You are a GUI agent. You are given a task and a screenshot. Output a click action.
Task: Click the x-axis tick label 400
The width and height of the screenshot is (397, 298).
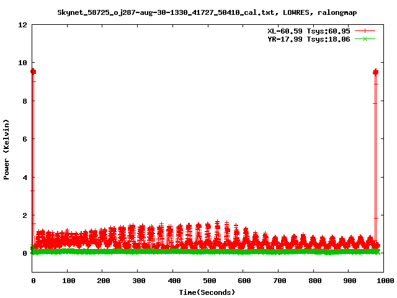pos(174,281)
